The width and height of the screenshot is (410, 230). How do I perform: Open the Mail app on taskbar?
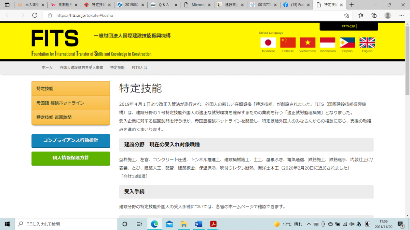[169, 224]
